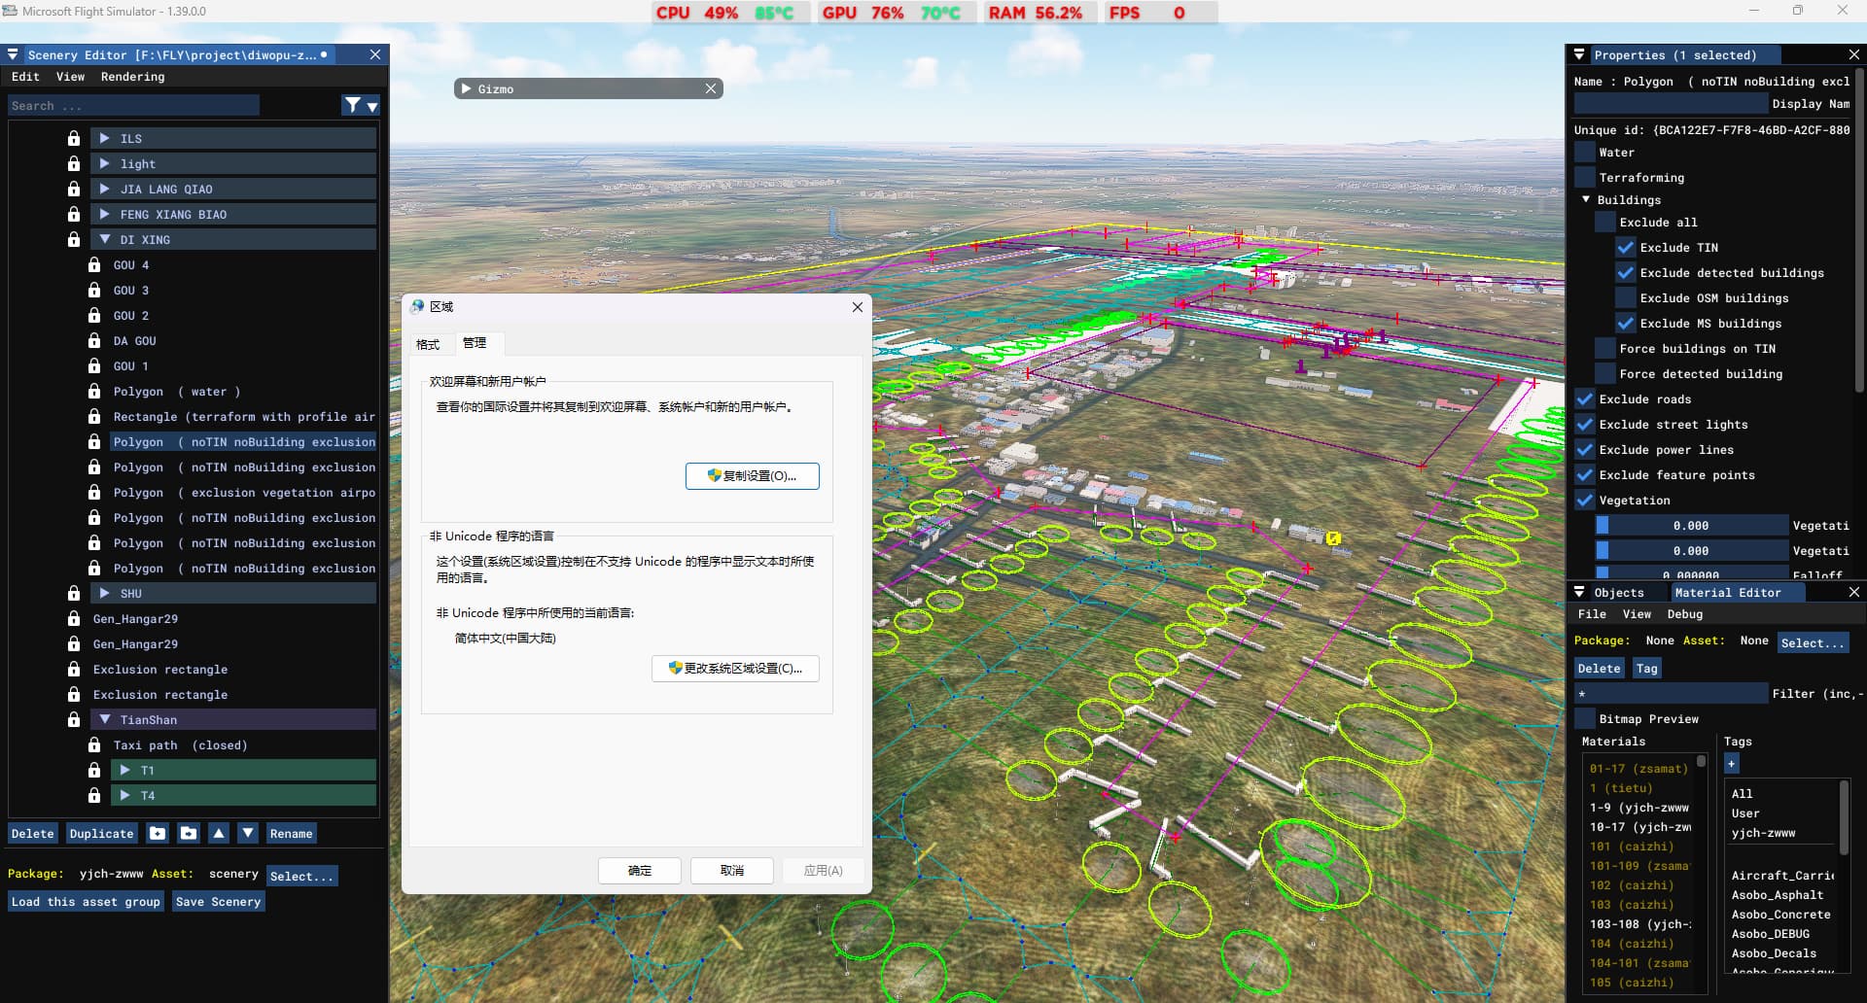Screen dimensions: 1867x1003
Task: Adjust the Falloff slider
Action: pos(1691,573)
